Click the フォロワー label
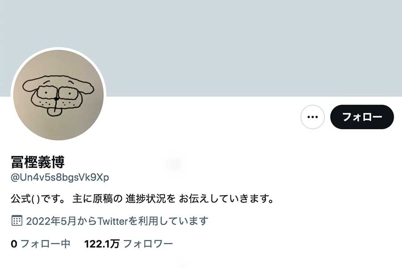The width and height of the screenshot is (402, 268). 148,243
